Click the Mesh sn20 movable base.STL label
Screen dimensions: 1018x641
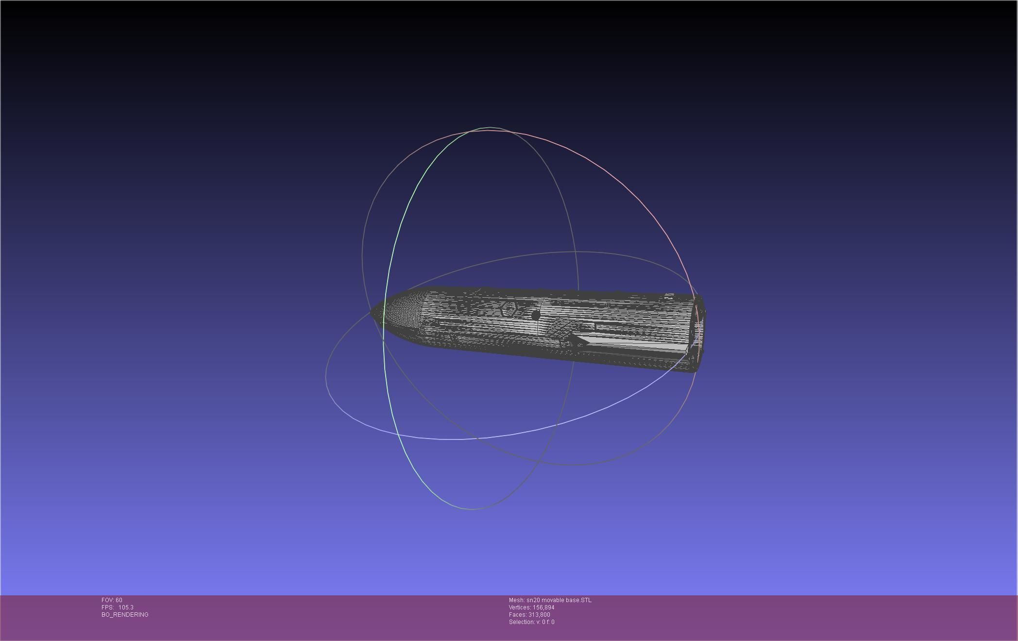click(550, 600)
